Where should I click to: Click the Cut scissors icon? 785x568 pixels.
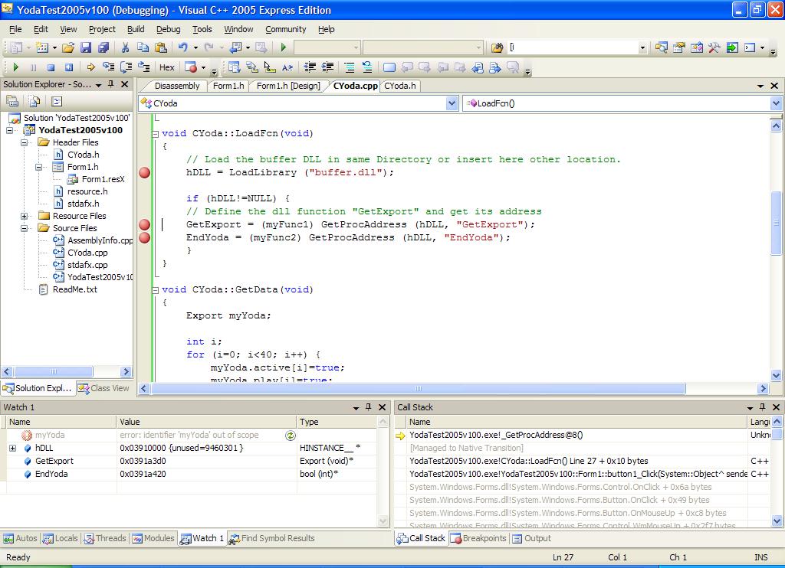[x=125, y=47]
